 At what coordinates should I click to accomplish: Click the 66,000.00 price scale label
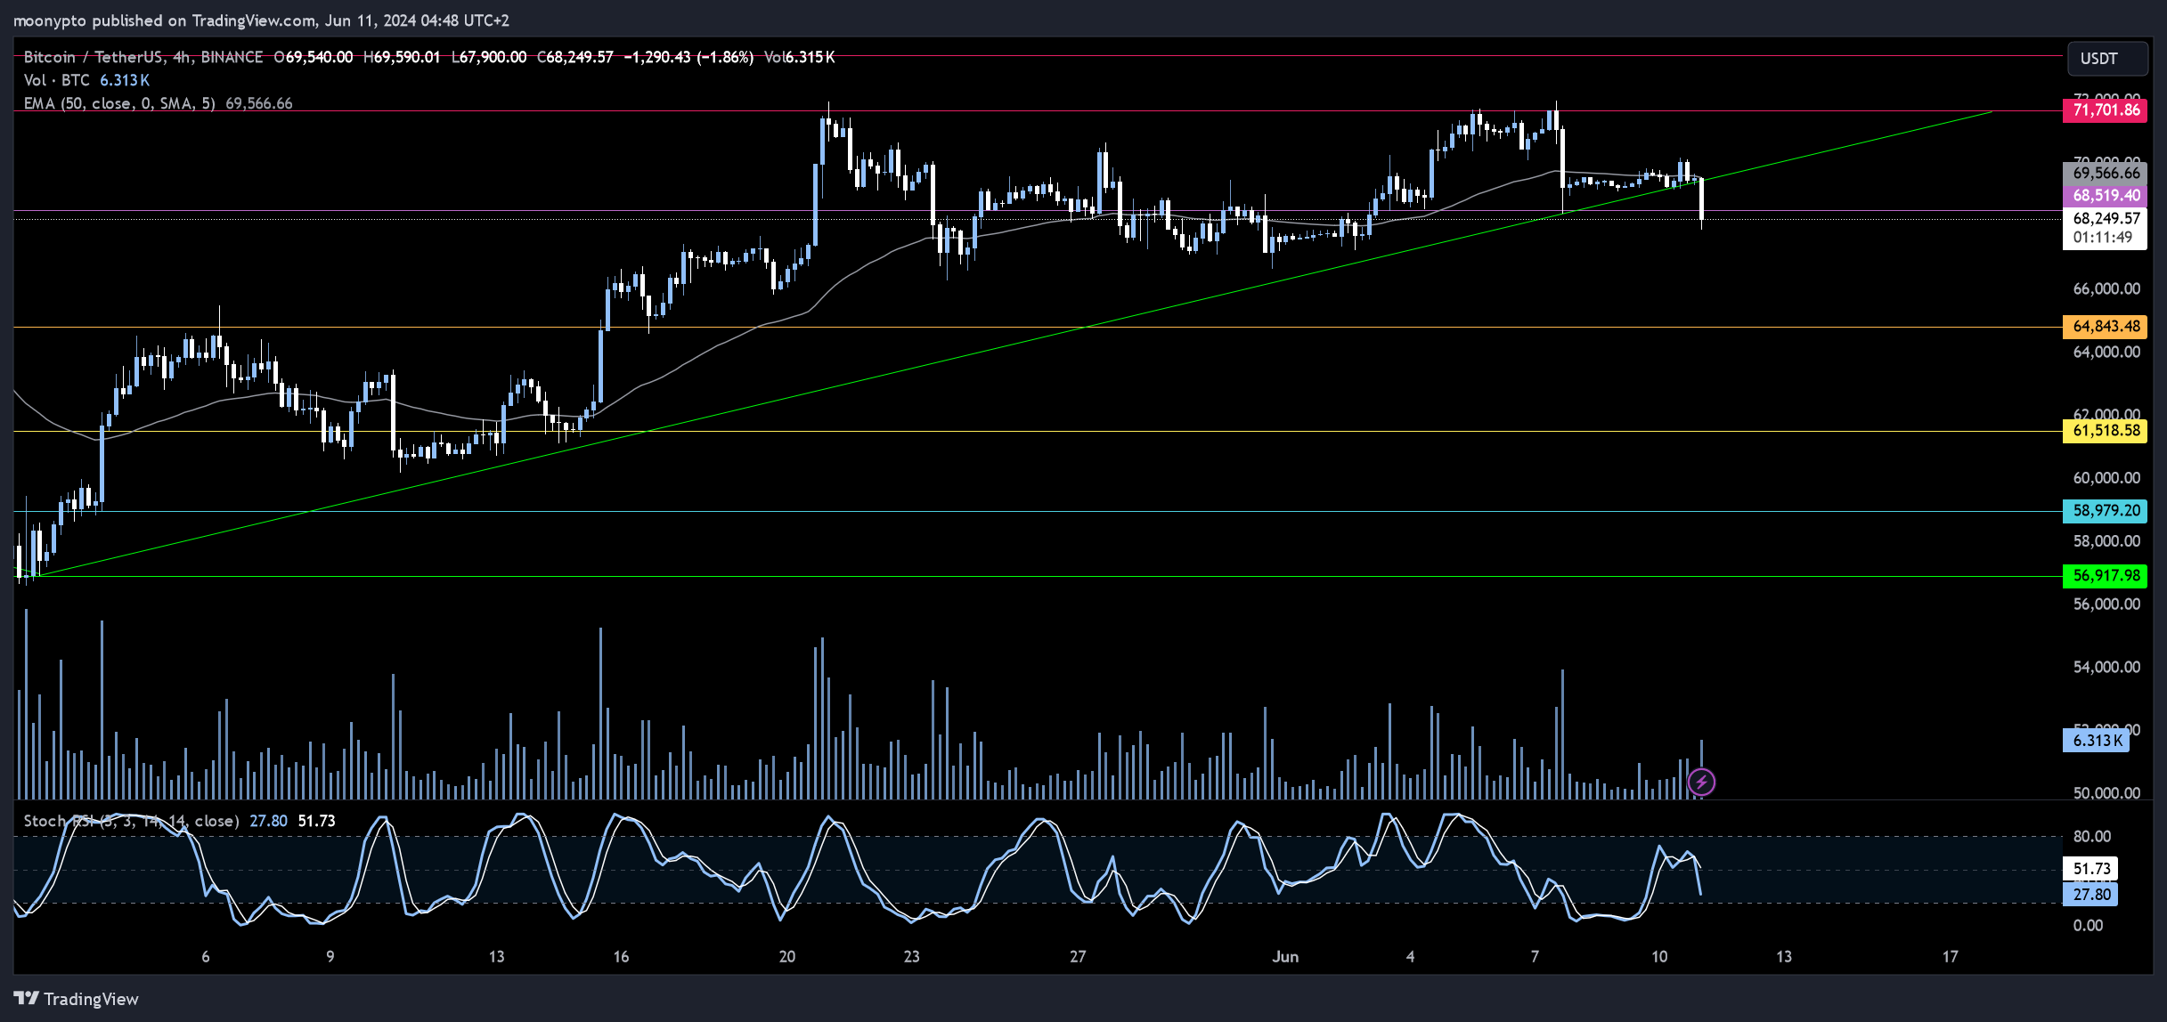point(2106,288)
